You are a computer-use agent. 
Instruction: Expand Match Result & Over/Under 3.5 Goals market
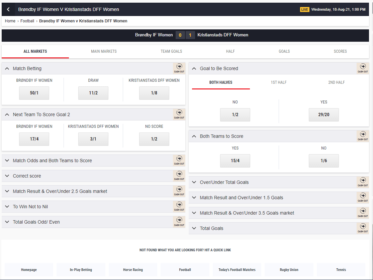pos(194,213)
